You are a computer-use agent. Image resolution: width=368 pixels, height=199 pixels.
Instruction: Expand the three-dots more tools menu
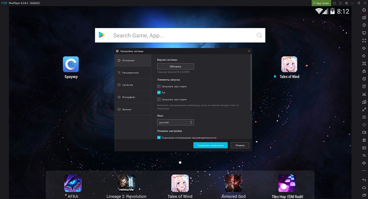(364, 171)
